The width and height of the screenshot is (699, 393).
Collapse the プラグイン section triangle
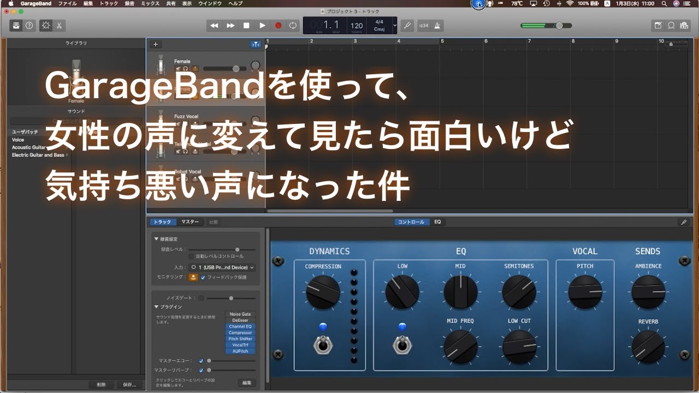pos(156,307)
